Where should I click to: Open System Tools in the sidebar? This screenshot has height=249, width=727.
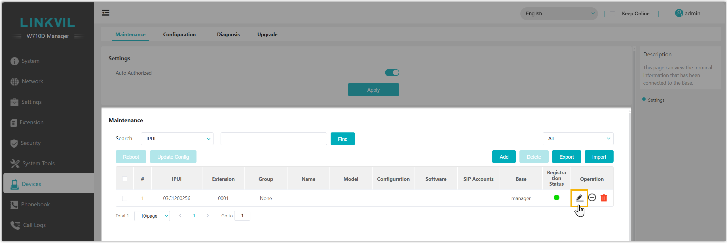pos(38,163)
